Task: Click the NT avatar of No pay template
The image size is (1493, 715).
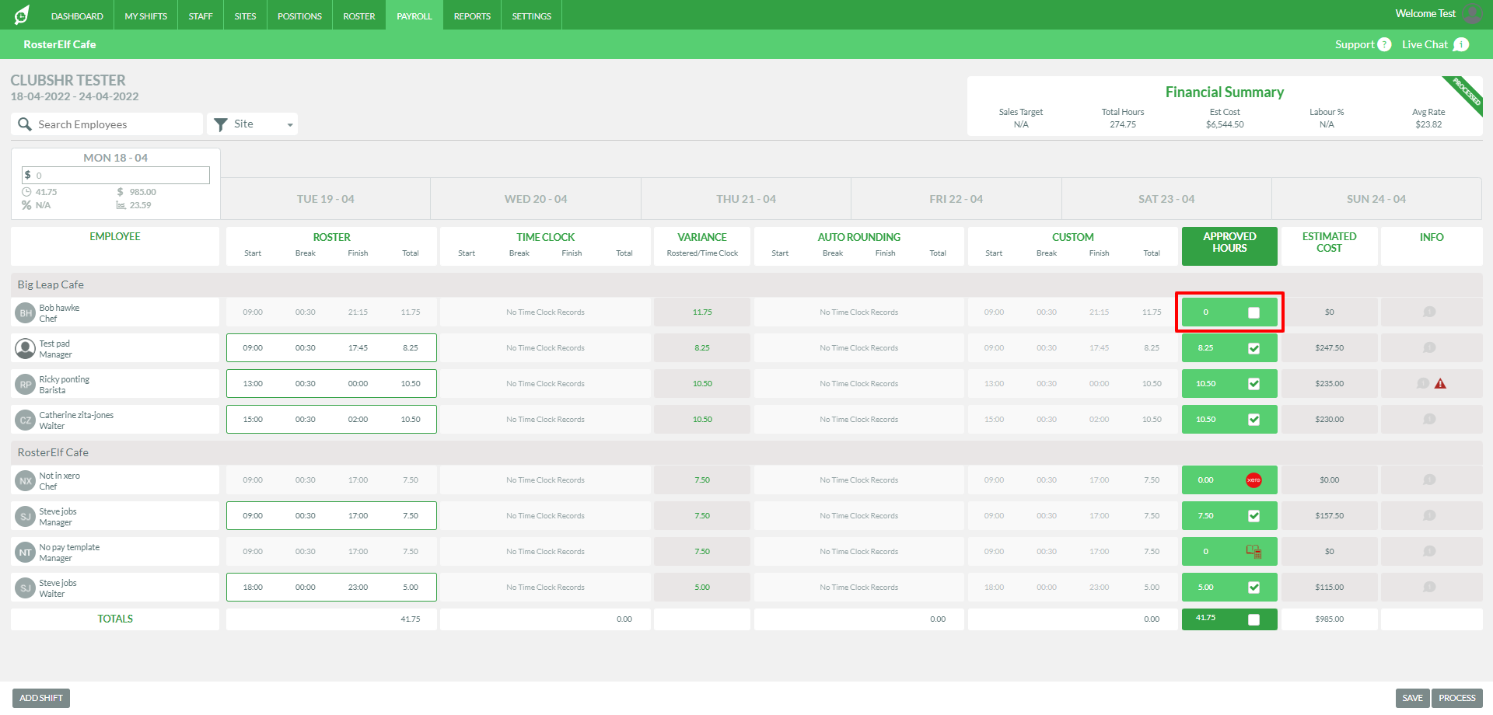Action: (26, 552)
